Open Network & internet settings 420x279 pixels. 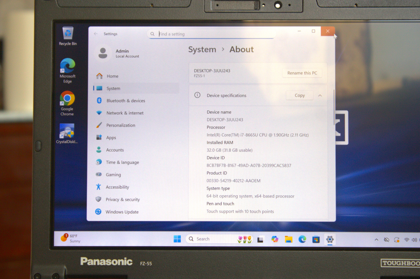pos(136,113)
